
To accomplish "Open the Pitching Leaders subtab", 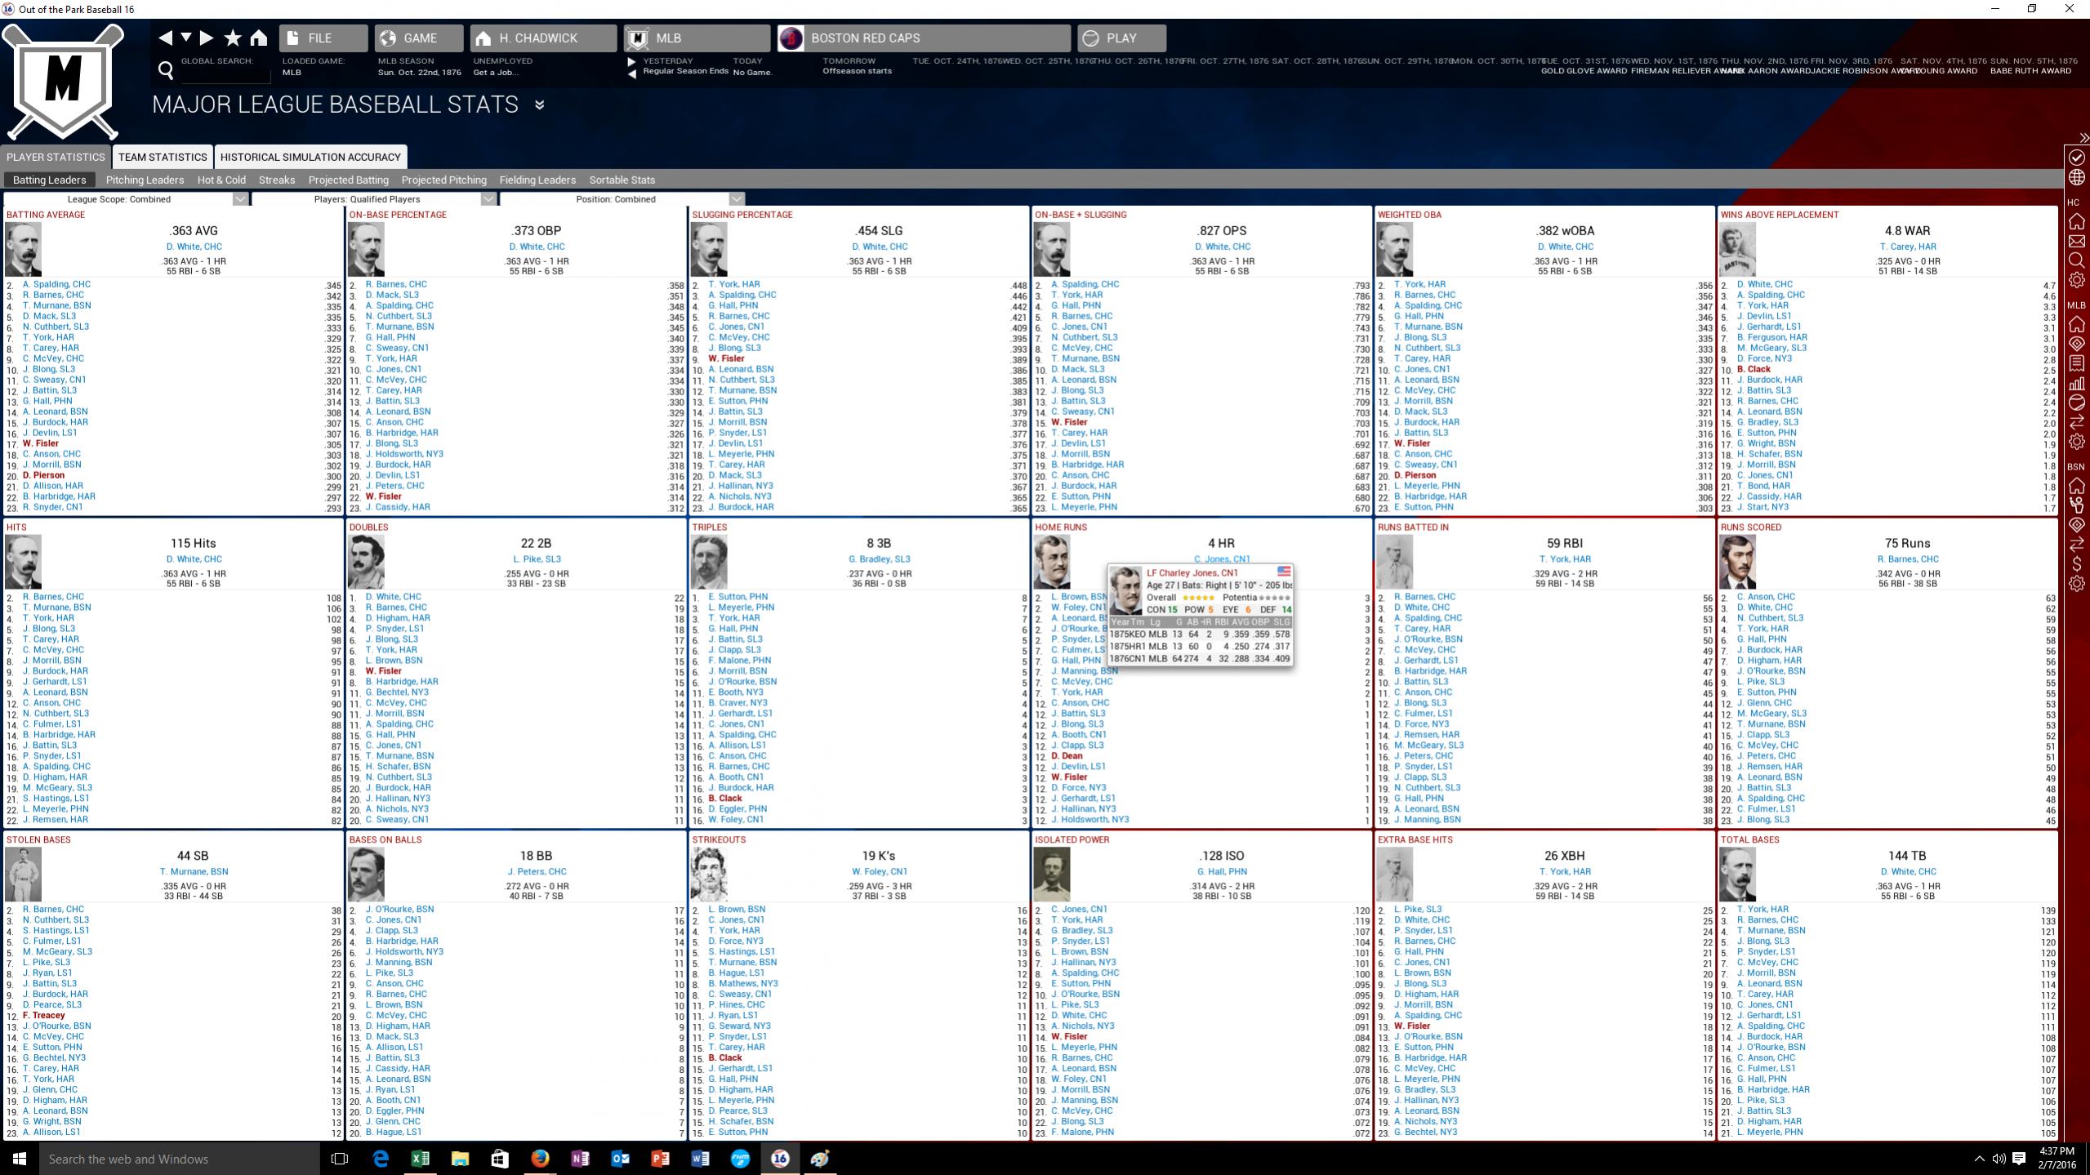I will click(x=145, y=180).
